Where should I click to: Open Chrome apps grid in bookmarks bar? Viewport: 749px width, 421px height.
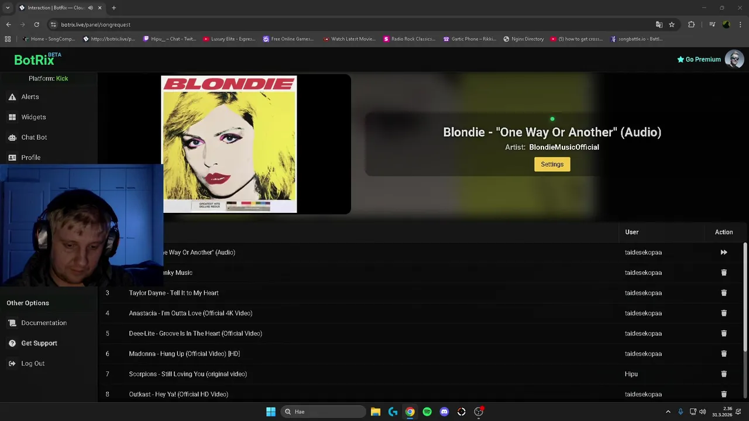pos(8,39)
